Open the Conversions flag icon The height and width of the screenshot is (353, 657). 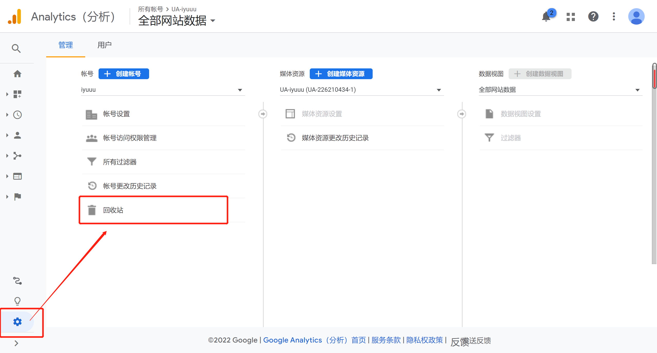17,196
